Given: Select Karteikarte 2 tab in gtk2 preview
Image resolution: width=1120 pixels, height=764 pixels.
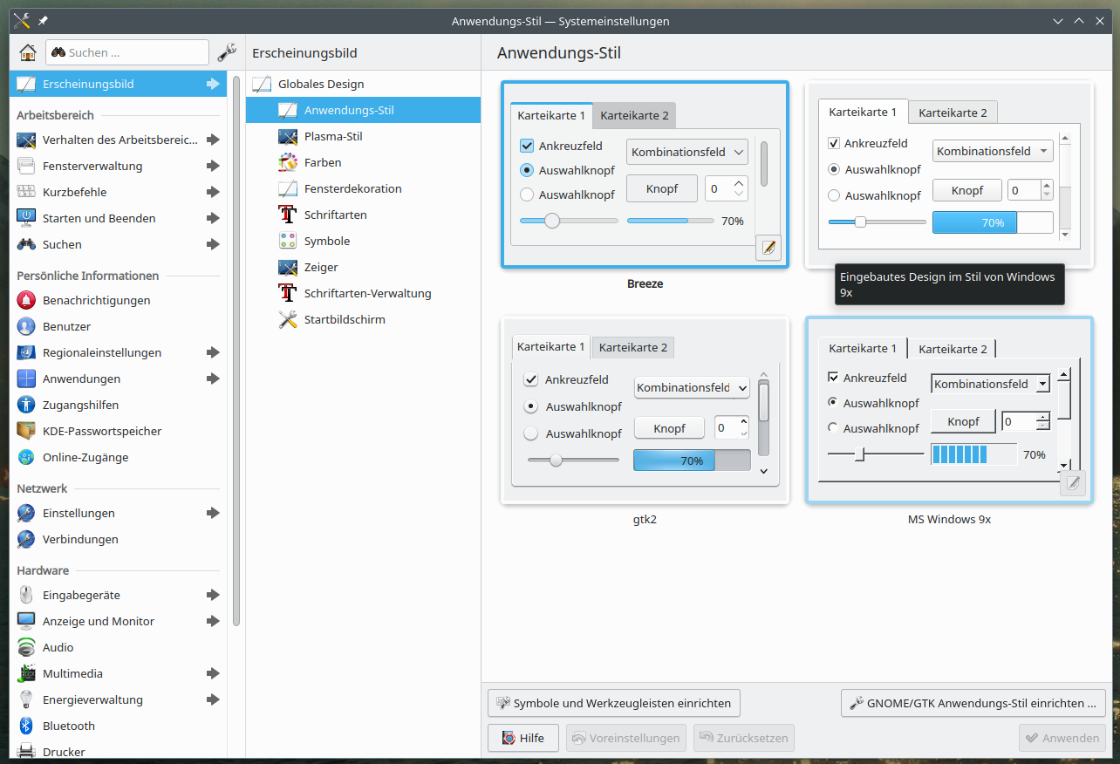Looking at the screenshot, I should coord(632,347).
